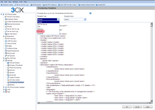Open General settings icon
Image resolution: width=155 pixels, height=110 pixels.
[x=8, y=73]
